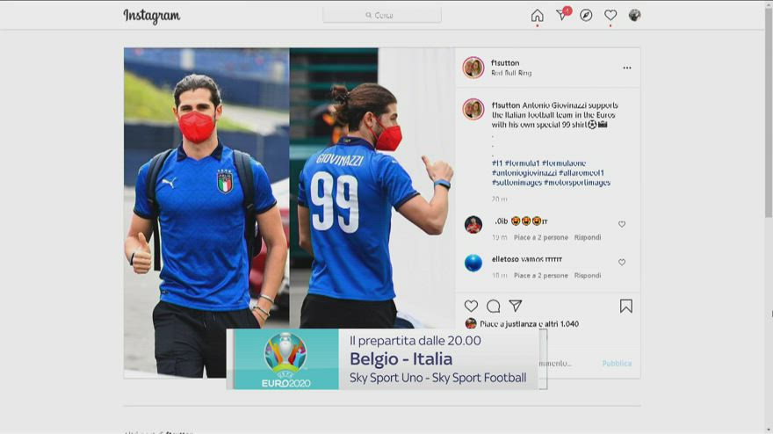Click Rispondi under elletoso's comment

(587, 275)
